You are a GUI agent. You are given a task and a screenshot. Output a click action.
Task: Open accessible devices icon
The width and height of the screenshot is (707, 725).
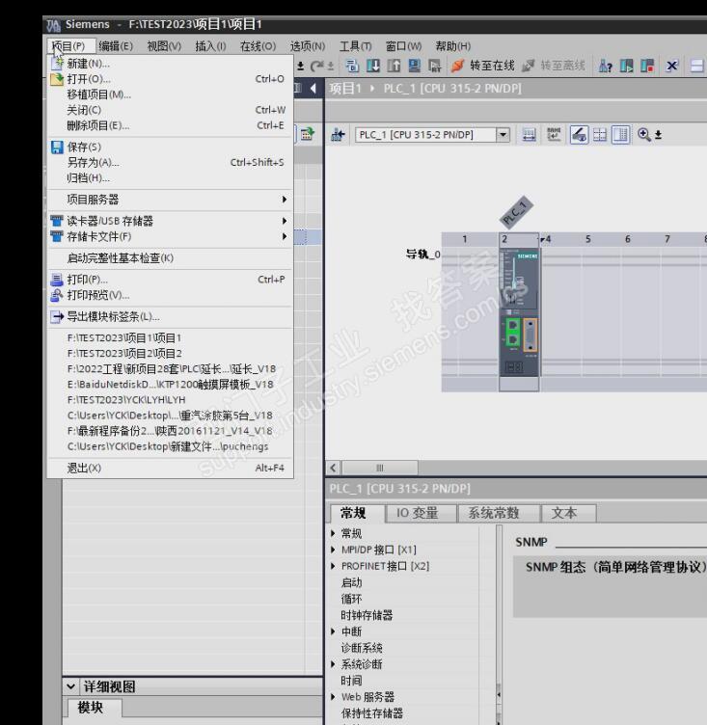tap(605, 66)
